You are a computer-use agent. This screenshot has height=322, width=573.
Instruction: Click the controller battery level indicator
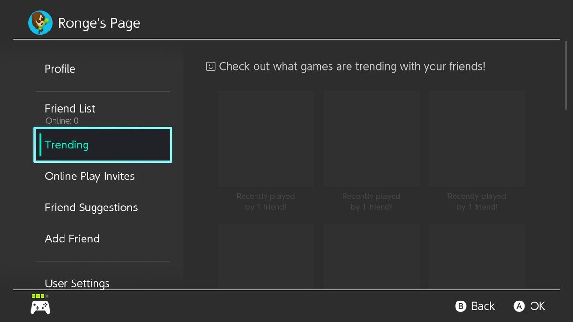pyautogui.click(x=40, y=296)
